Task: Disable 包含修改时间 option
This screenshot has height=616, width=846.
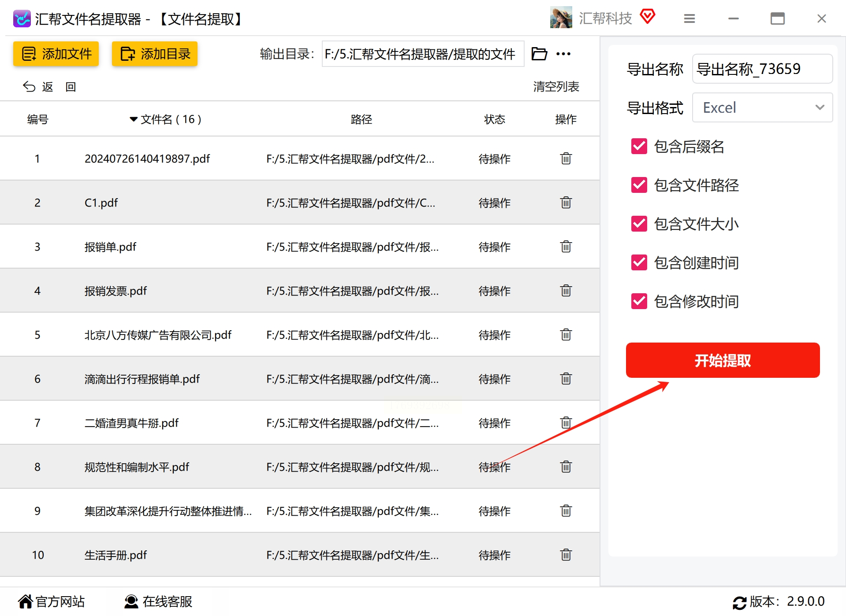Action: pyautogui.click(x=639, y=301)
